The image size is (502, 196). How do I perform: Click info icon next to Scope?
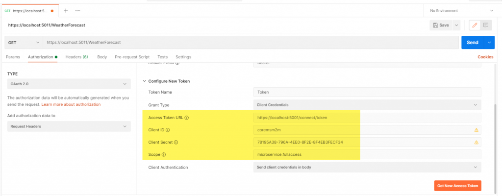click(164, 154)
